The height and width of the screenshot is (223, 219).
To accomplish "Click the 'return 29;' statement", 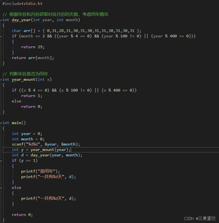I will click(x=33, y=47).
